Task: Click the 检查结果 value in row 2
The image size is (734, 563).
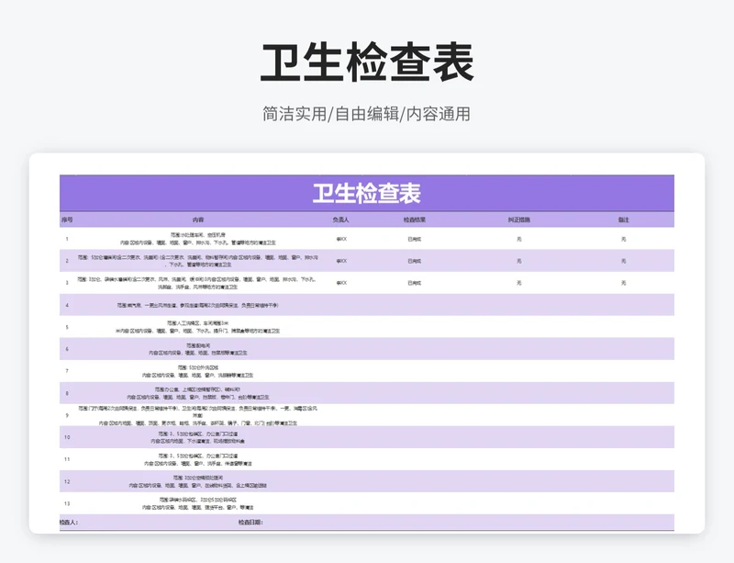Action: (x=415, y=261)
